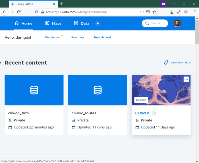Bookmark this page with the star
199x163 pixels.
pos(154,12)
